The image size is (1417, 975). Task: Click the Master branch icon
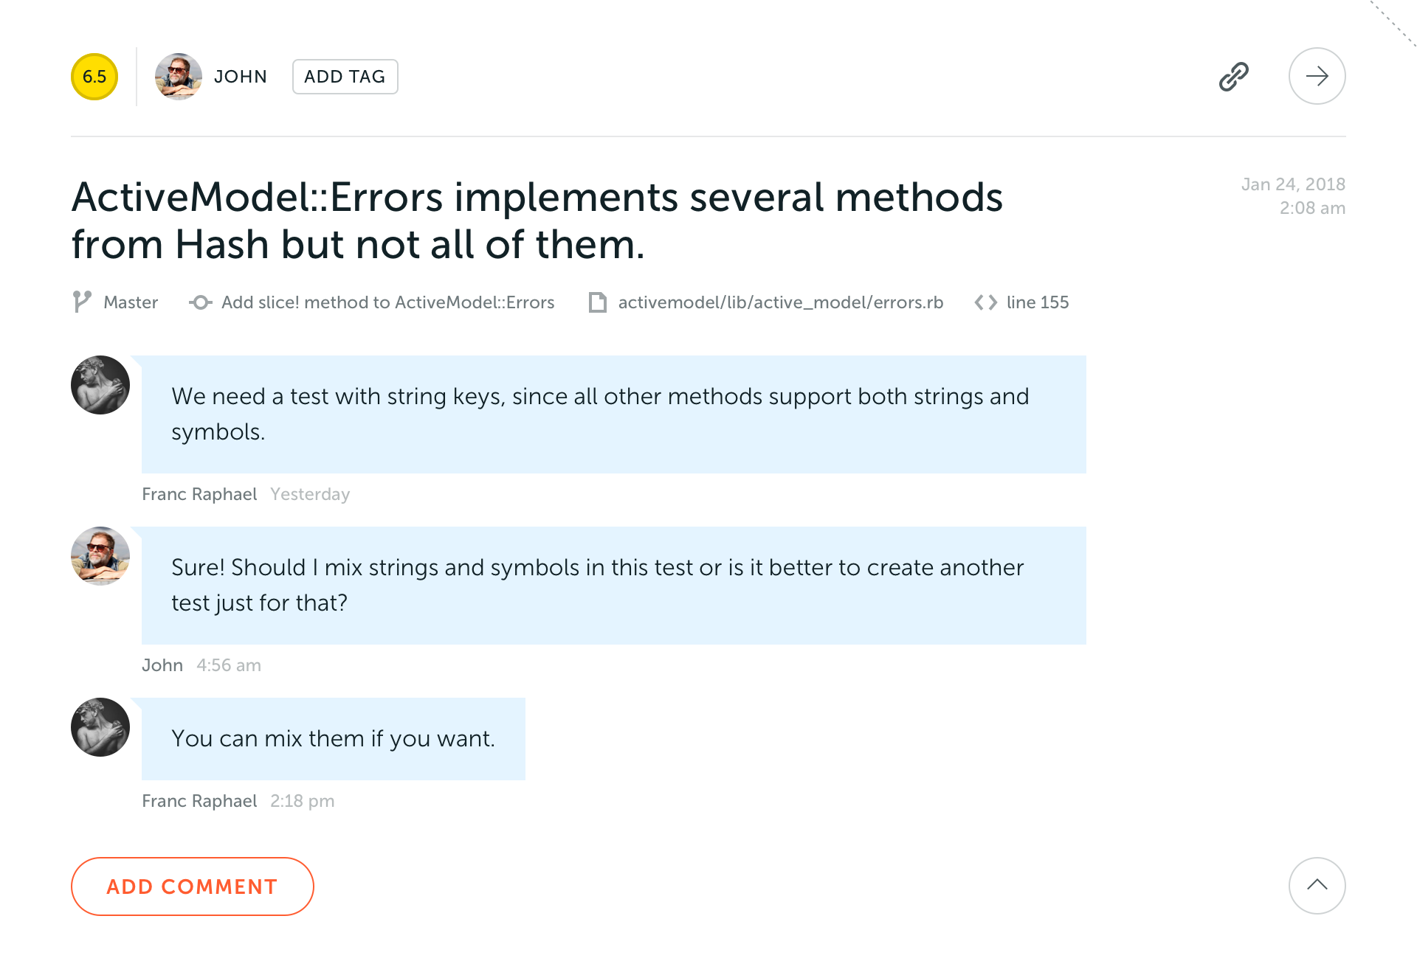tap(82, 302)
